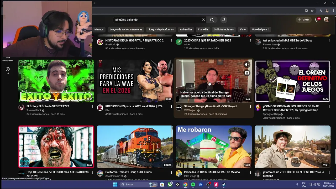Viewport: 336px width, 189px height.
Task: Click the magnifying glass search button
Action: click(x=212, y=20)
